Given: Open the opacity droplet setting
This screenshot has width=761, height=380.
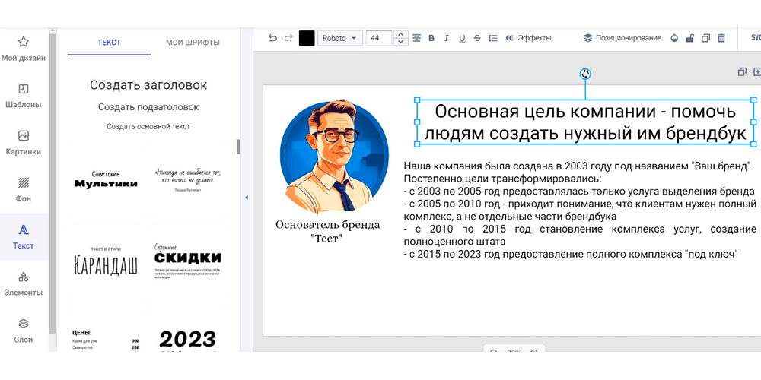Looking at the screenshot, I should [673, 38].
